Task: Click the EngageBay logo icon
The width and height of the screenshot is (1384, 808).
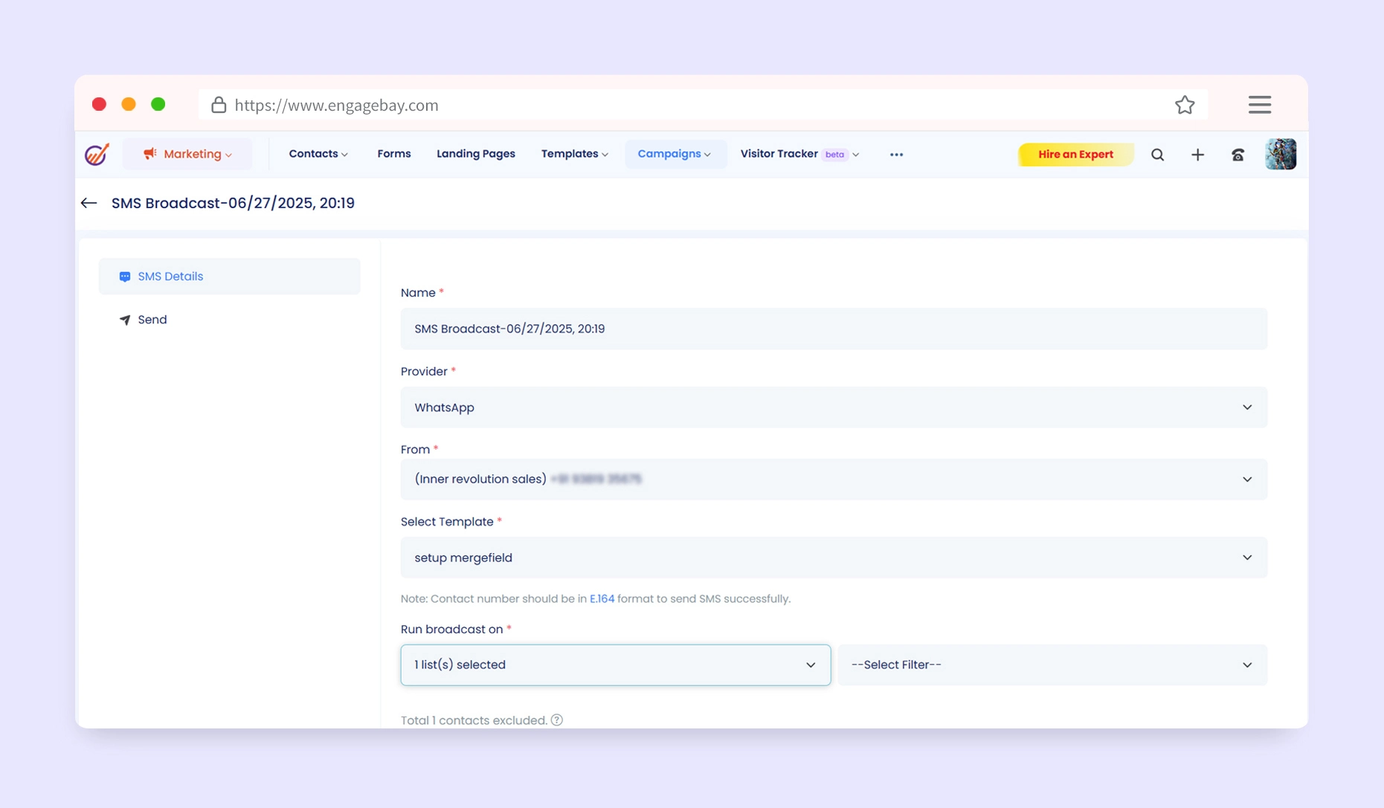Action: coord(97,154)
